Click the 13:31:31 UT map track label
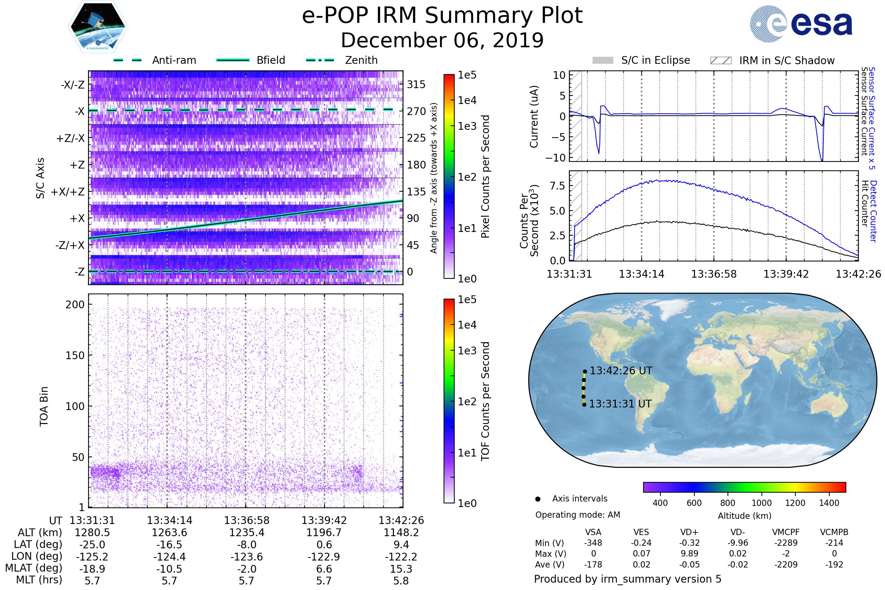885x590 pixels. coord(620,404)
